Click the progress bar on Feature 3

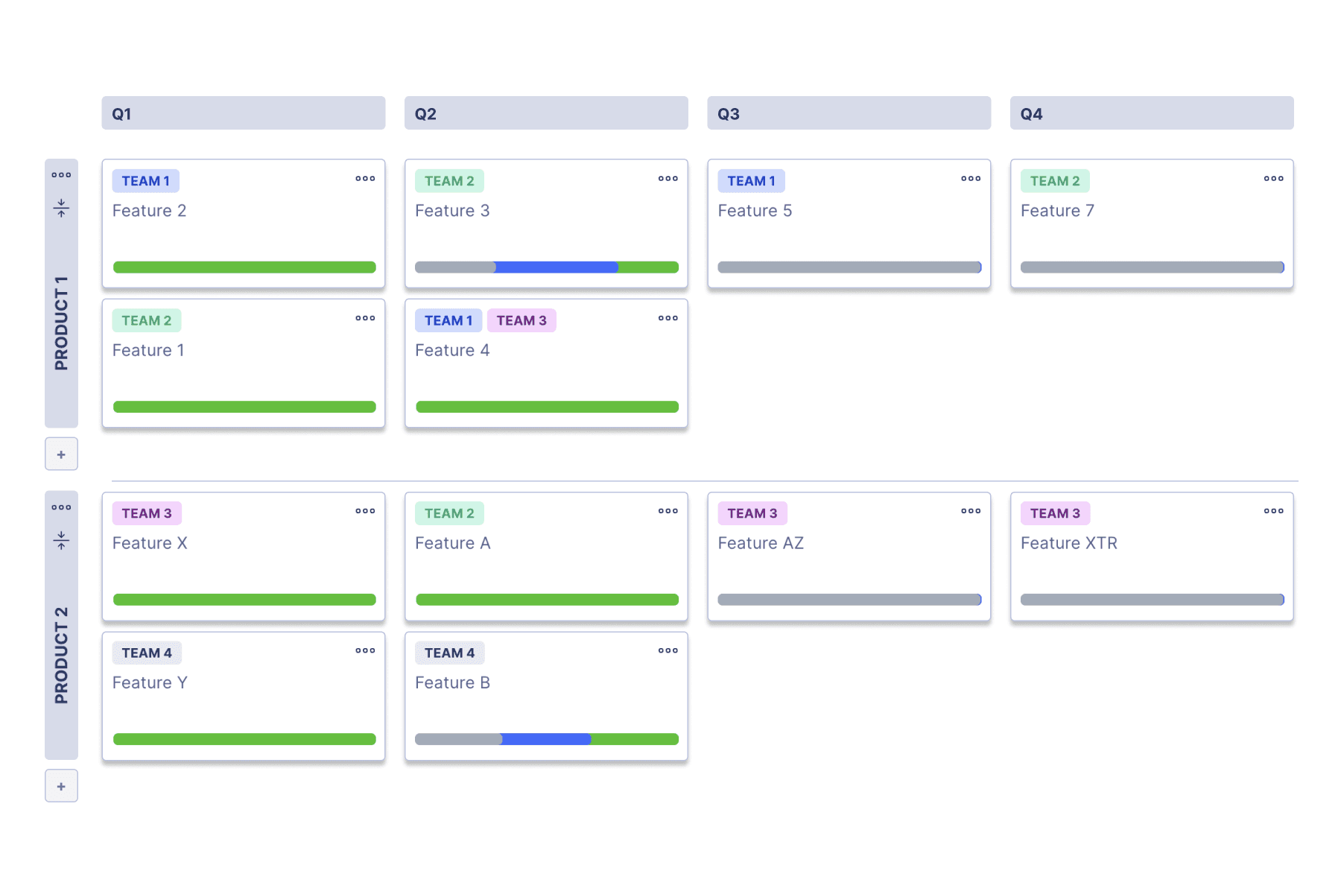pyautogui.click(x=546, y=267)
